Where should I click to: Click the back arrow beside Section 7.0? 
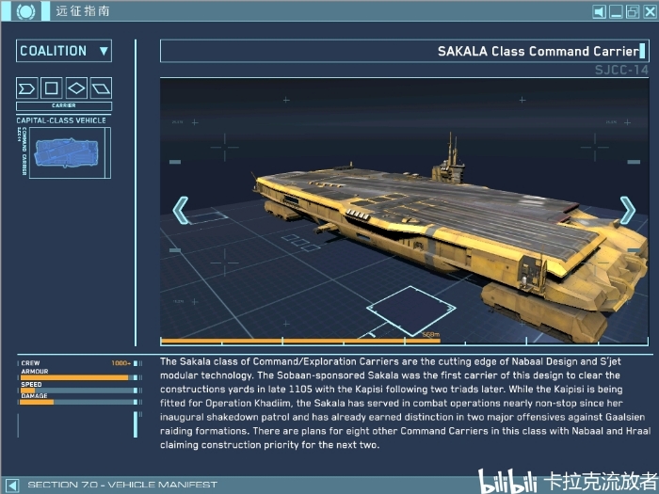coord(11,485)
